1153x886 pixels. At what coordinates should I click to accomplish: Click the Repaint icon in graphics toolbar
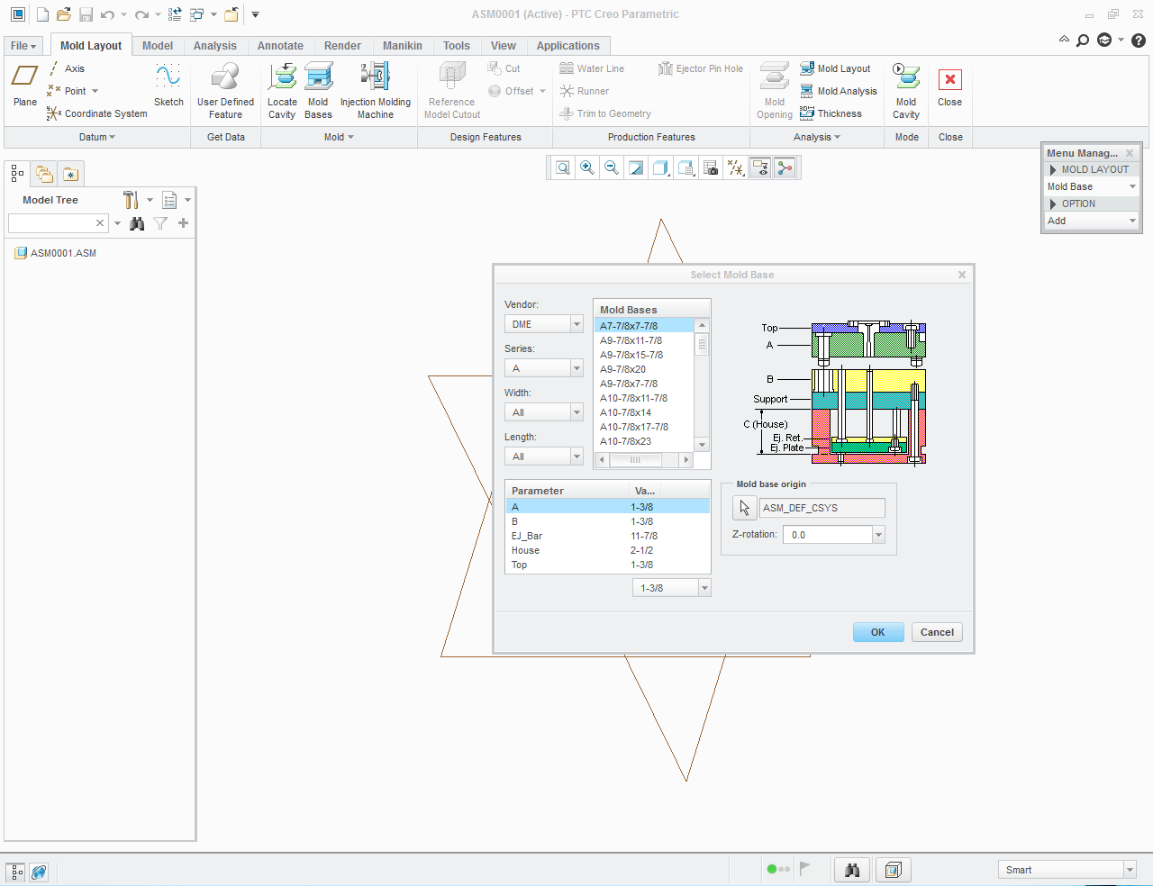tap(636, 167)
